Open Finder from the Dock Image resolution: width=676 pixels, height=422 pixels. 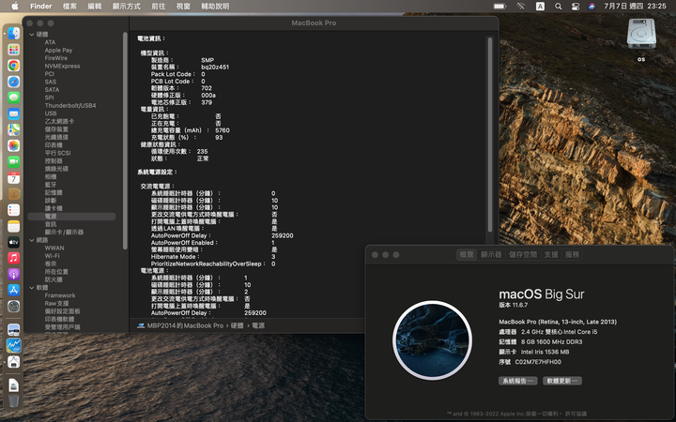point(14,33)
